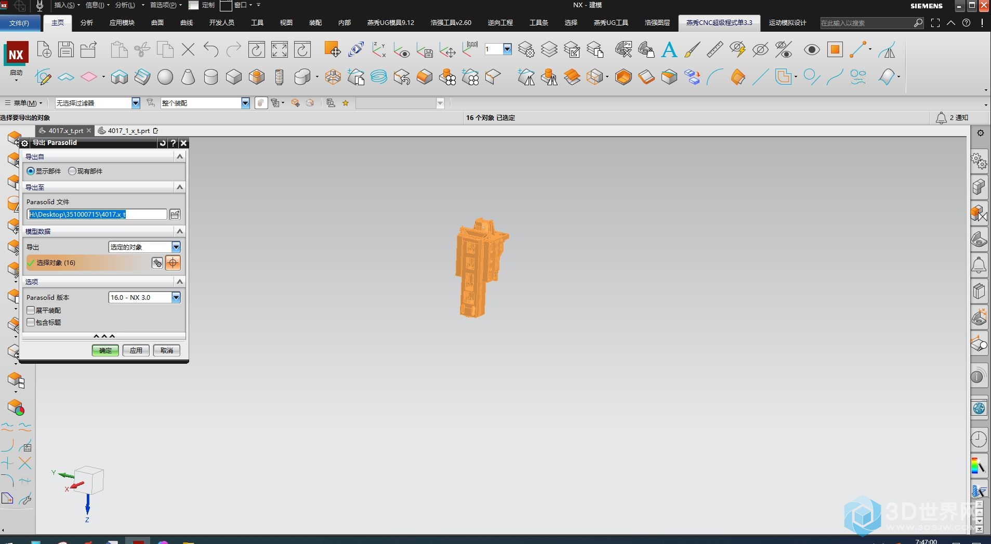Switch to the 曲面 ribbon tab
This screenshot has height=544, width=991.
pyautogui.click(x=157, y=23)
